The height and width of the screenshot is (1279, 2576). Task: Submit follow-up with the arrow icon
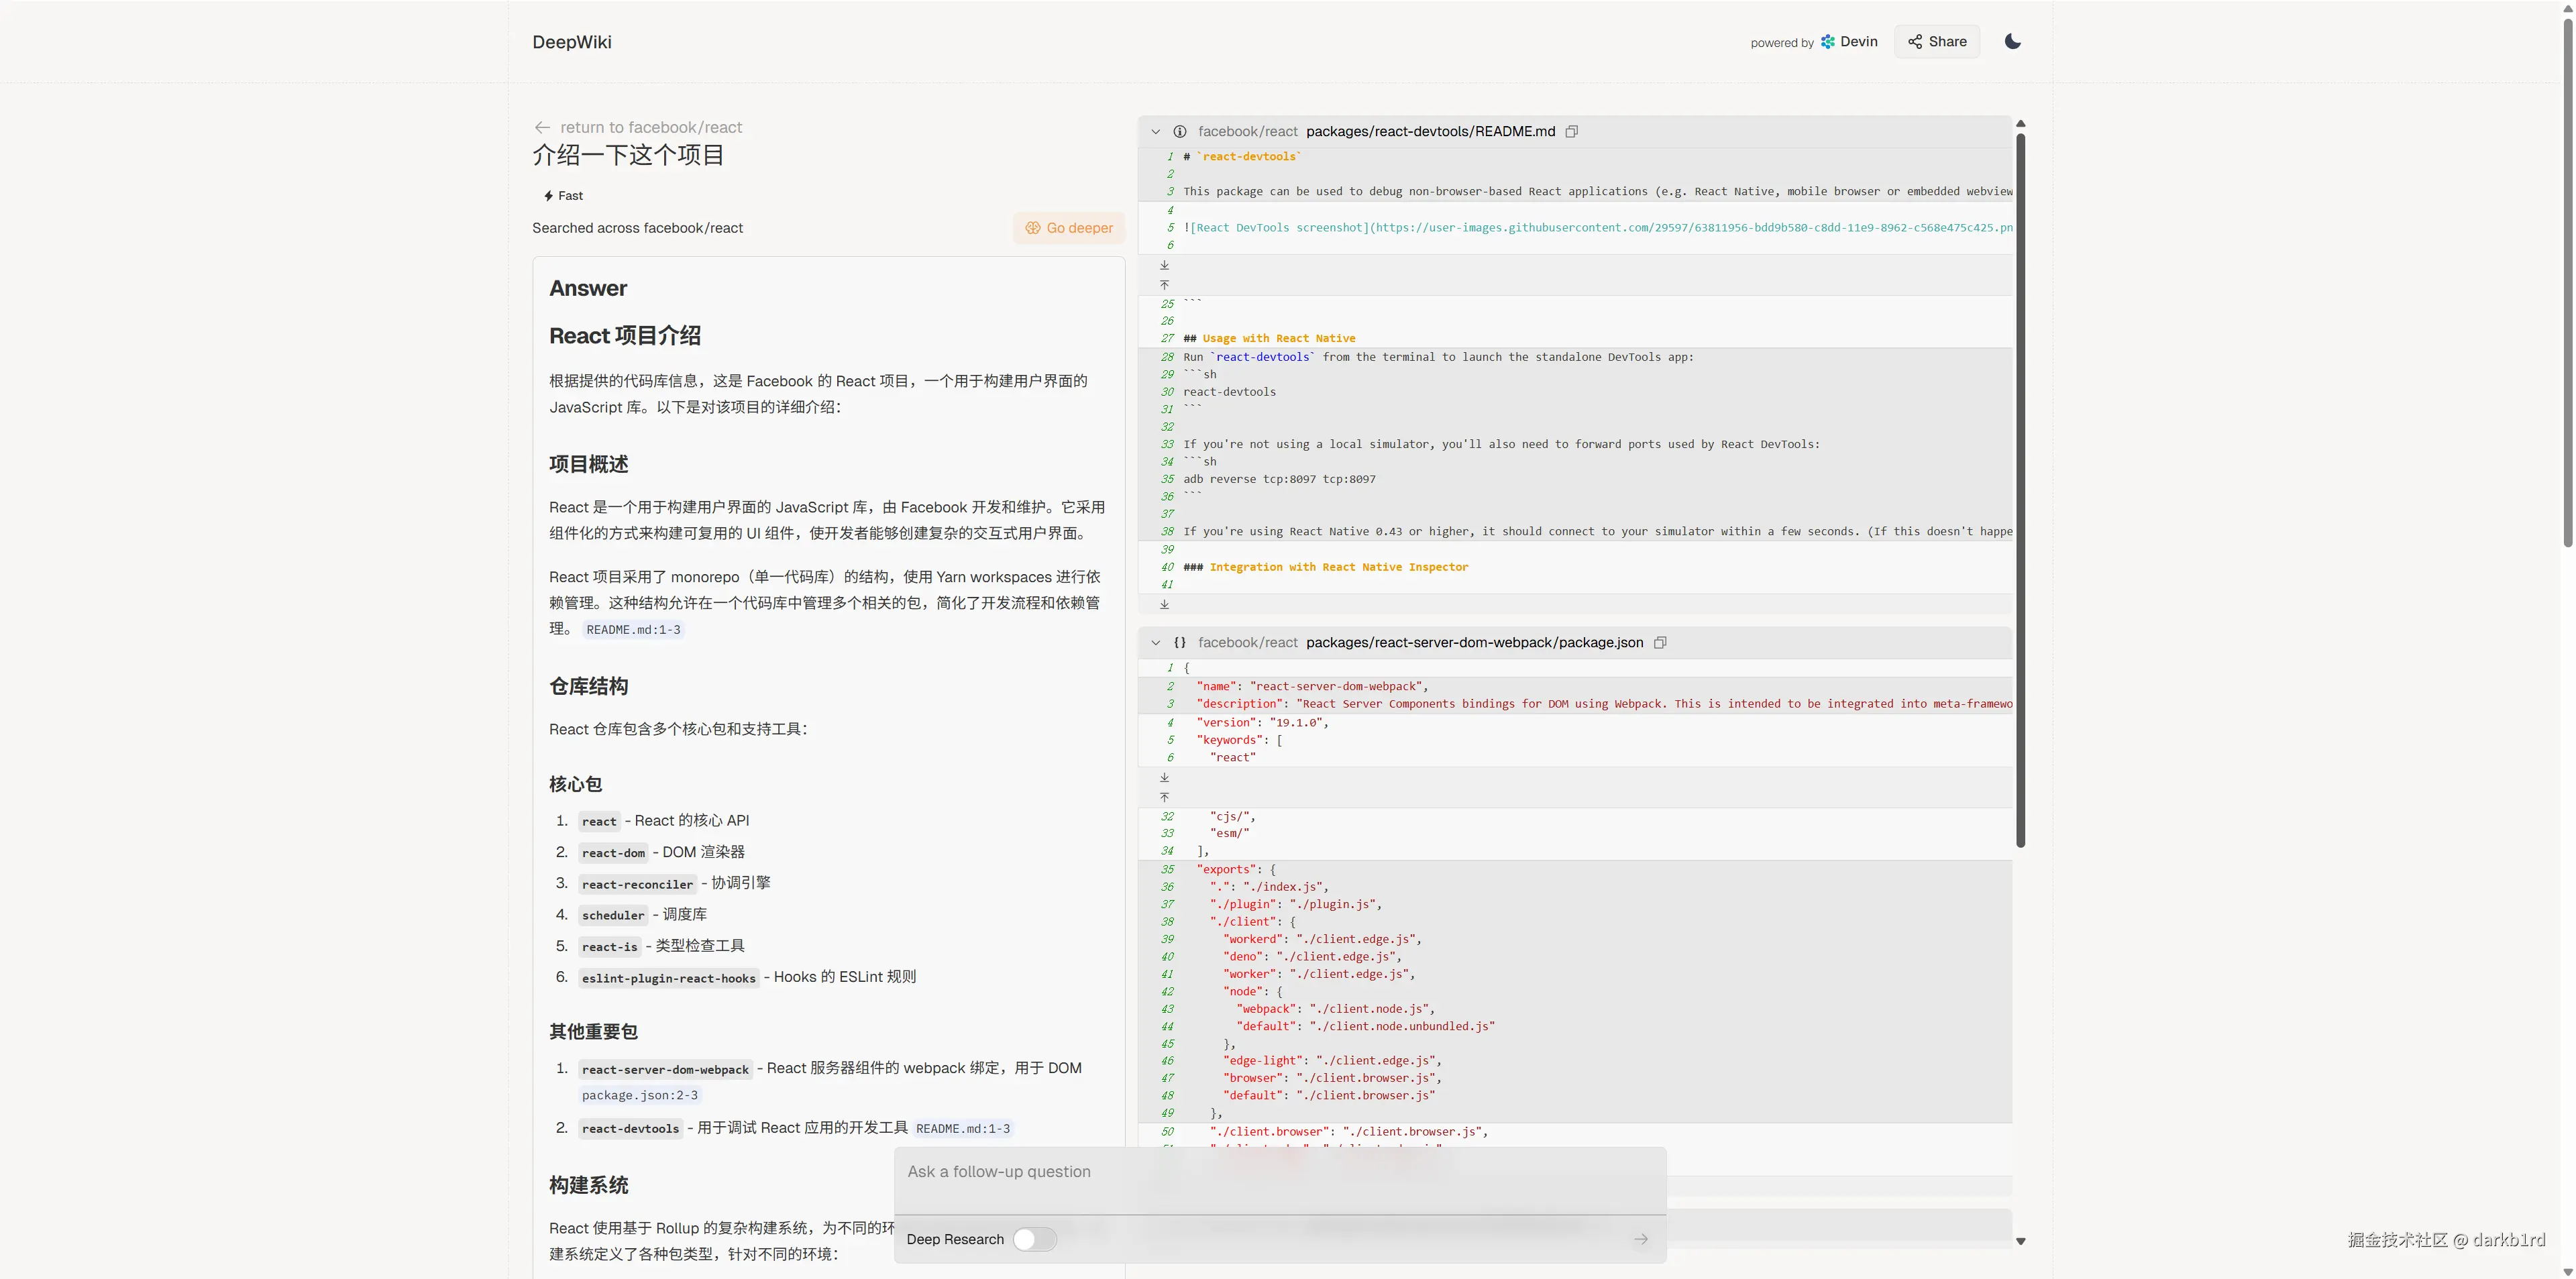1641,1239
